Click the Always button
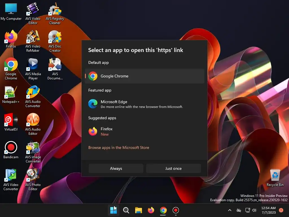This screenshot has width=289, height=217. (x=116, y=168)
